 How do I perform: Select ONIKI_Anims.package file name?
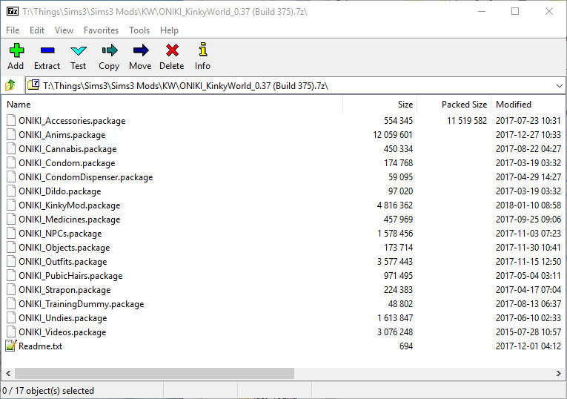point(62,135)
